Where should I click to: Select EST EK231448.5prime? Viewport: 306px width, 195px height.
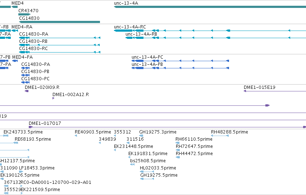point(133,146)
